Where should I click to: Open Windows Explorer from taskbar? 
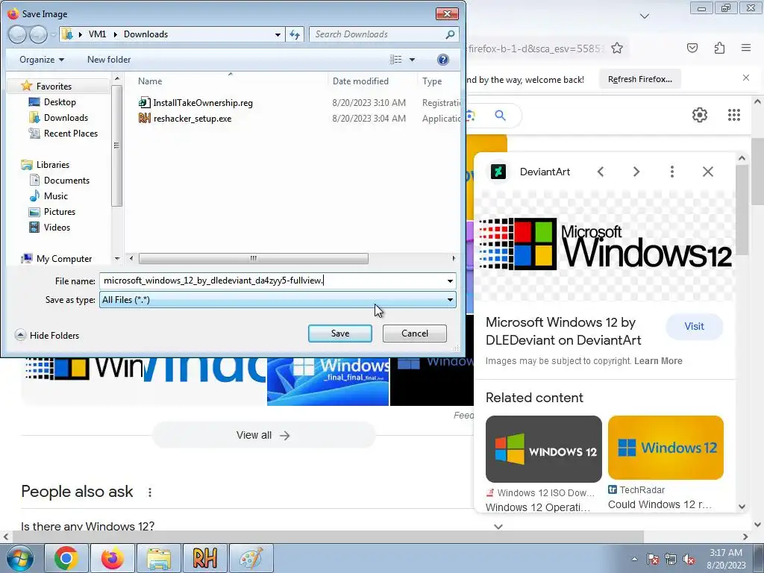[158, 558]
